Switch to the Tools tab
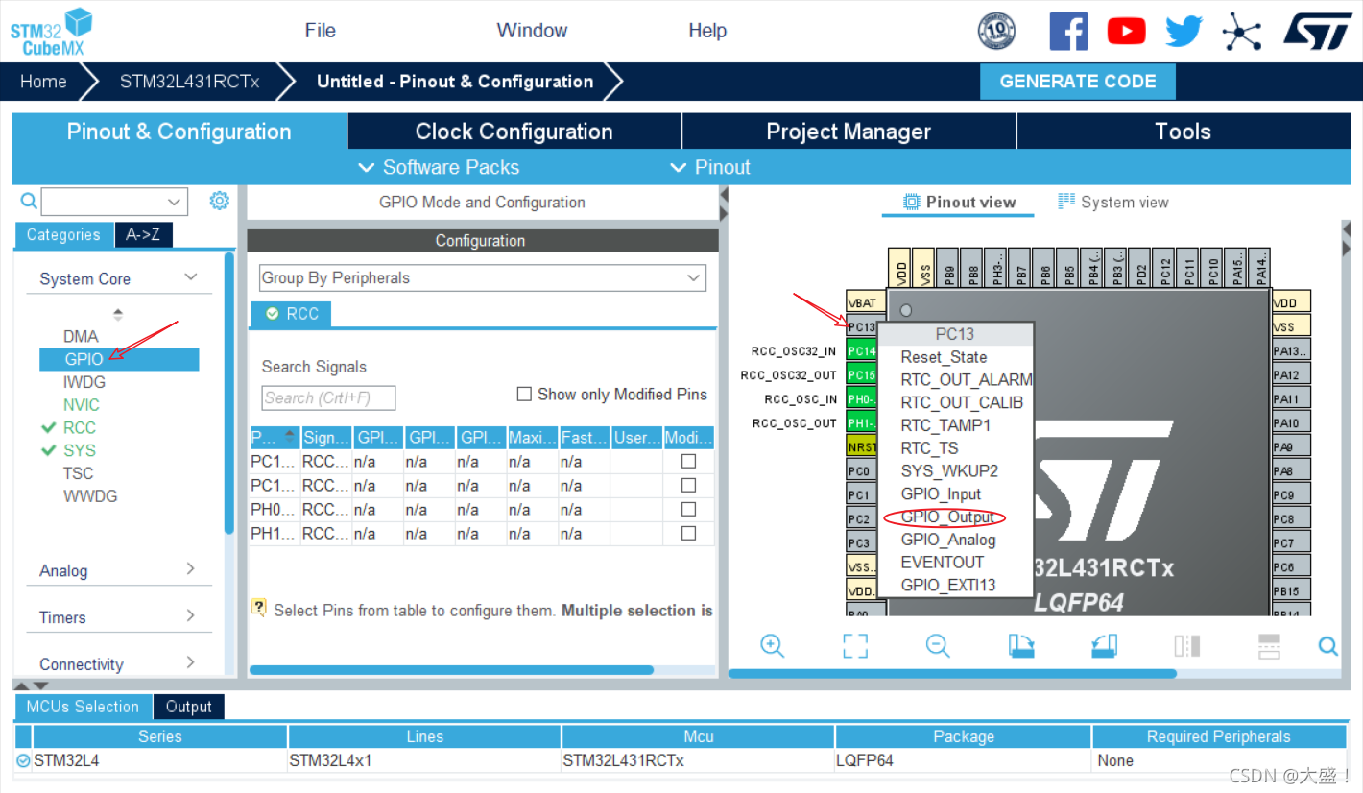1363x793 pixels. click(x=1183, y=132)
